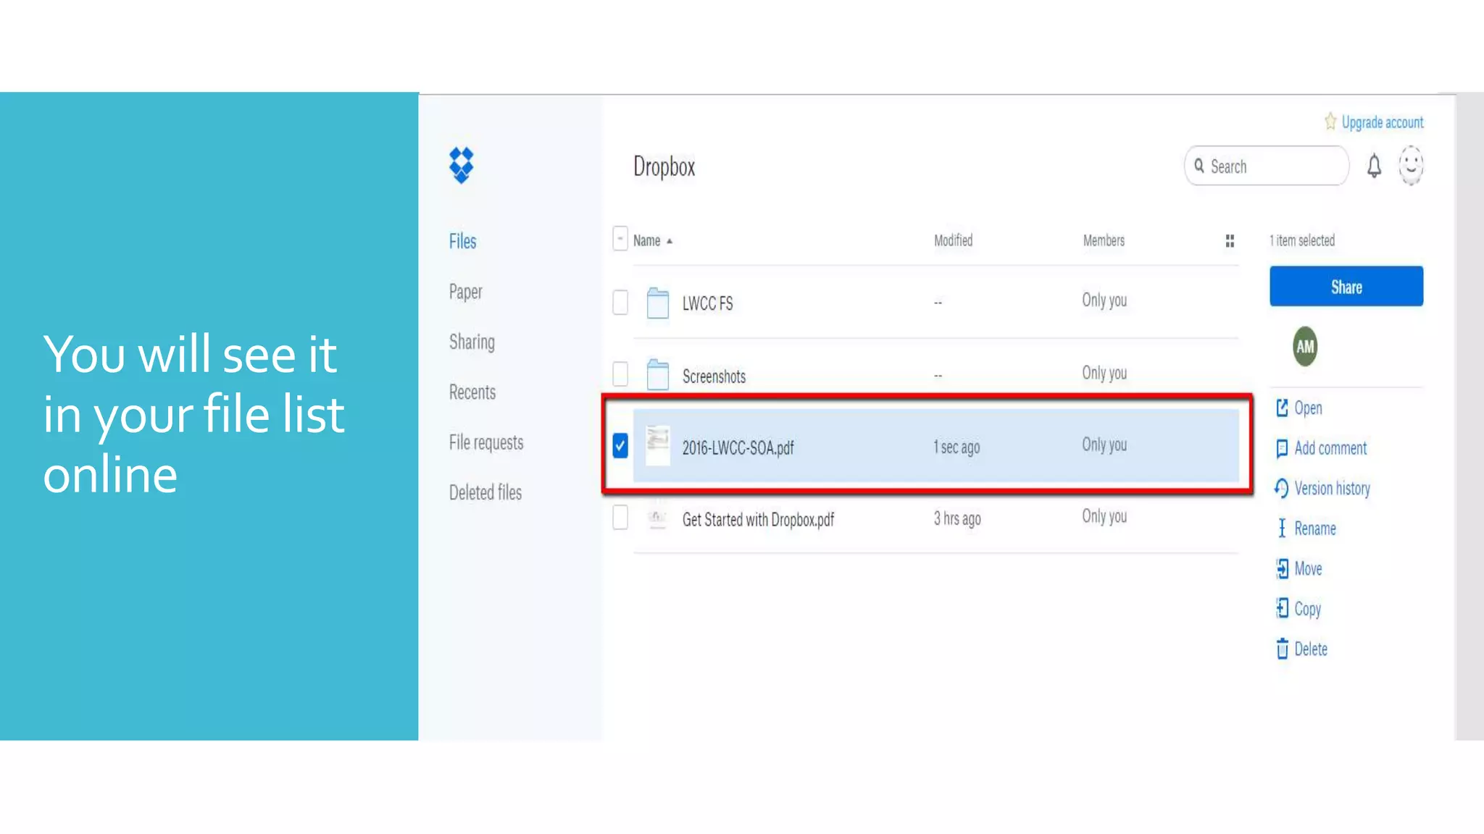Open the Sharing section in sidebar
Screen dimensions: 1484x834
[472, 342]
